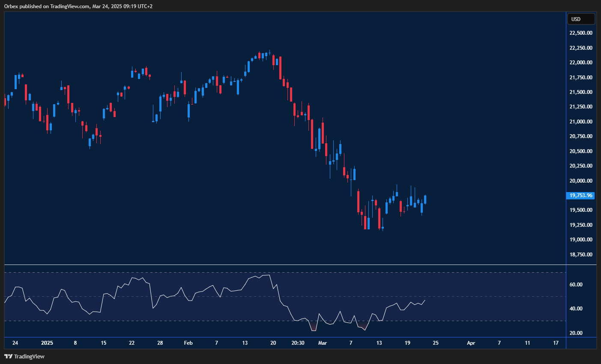Image resolution: width=601 pixels, height=364 pixels.
Task: Open the Orbex published on TradingView.com link
Action: pyautogui.click(x=78, y=6)
